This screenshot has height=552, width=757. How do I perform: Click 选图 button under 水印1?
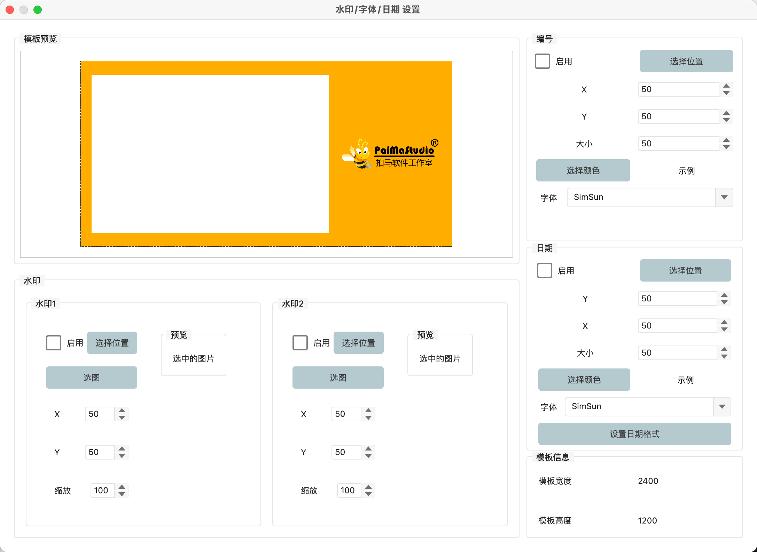pyautogui.click(x=91, y=378)
